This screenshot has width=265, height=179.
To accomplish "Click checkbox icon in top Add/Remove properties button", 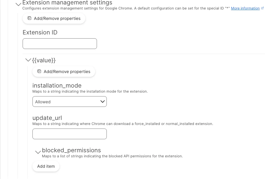I will pos(29,18).
